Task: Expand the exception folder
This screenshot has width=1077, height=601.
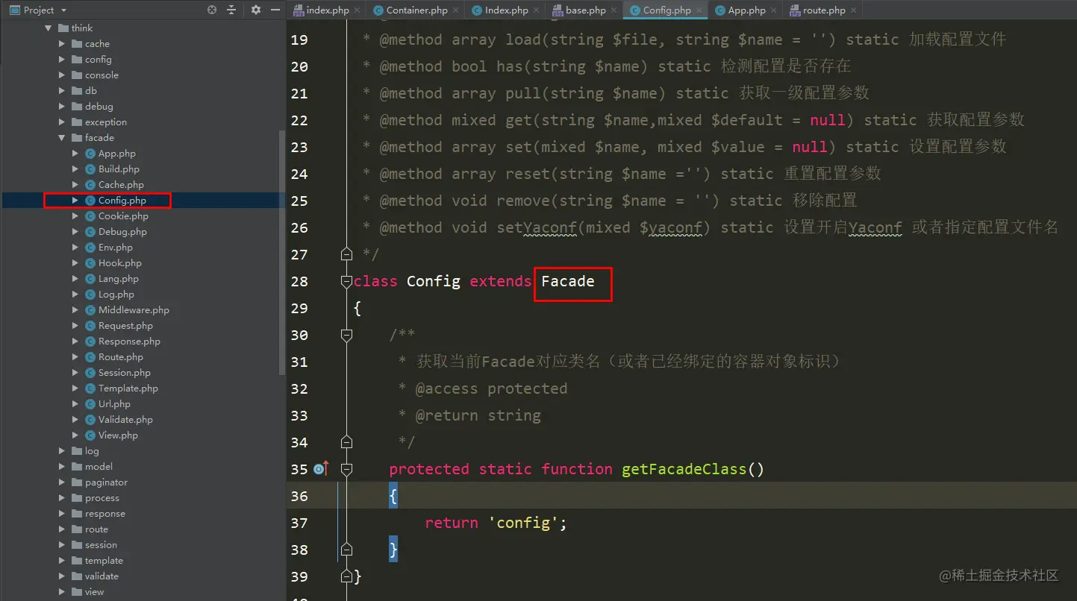Action: tap(62, 122)
